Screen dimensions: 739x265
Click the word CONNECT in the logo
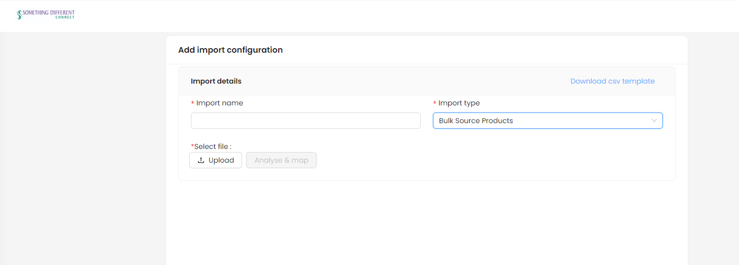pos(65,18)
